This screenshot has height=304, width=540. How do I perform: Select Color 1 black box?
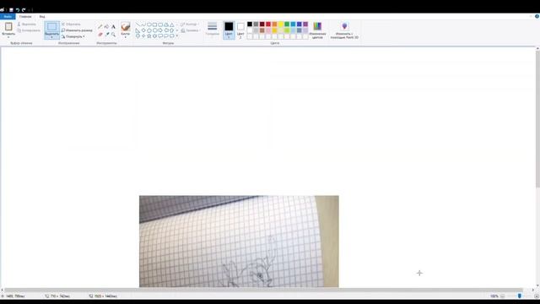click(229, 30)
